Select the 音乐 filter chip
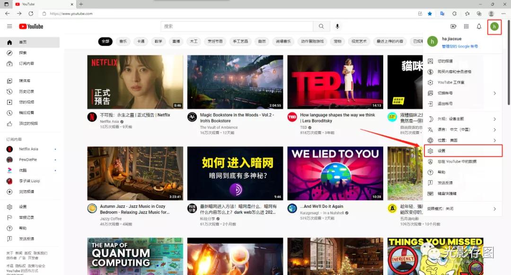Viewport: 511px width, 275px height. click(123, 41)
